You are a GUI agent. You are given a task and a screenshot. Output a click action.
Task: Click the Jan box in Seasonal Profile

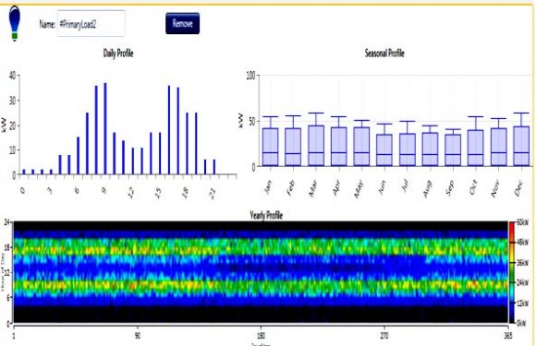(x=270, y=147)
